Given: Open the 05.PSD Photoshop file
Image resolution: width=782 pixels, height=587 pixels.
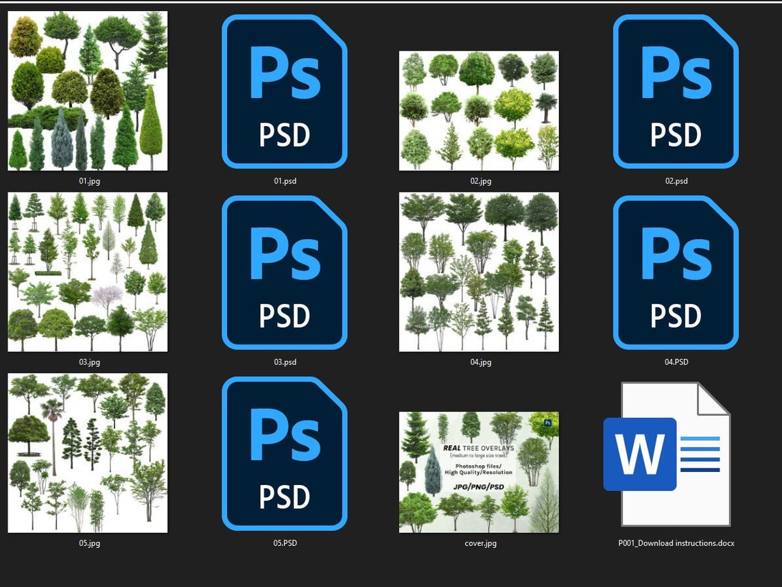Looking at the screenshot, I should (x=284, y=453).
